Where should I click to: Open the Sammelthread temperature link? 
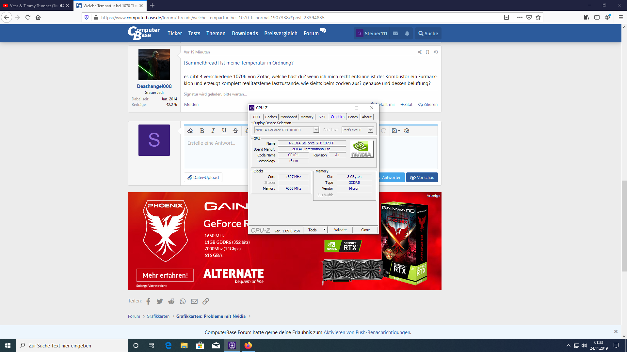click(238, 63)
